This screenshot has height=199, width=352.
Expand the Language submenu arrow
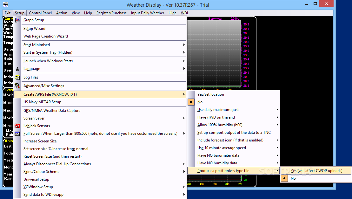click(x=184, y=69)
